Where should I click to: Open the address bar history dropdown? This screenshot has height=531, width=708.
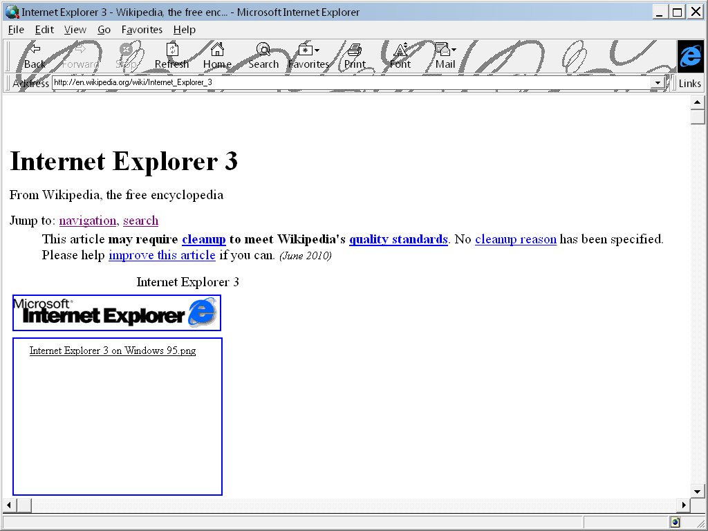(657, 82)
